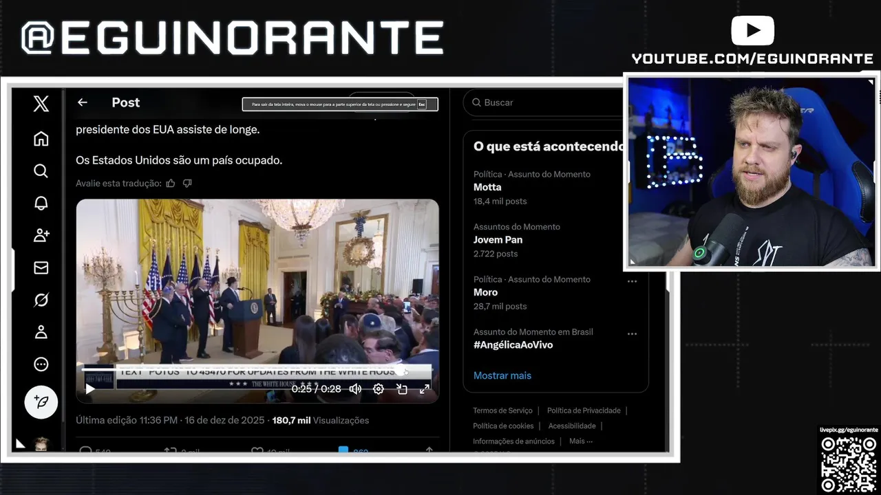Viewport: 881px width, 495px height.
Task: Open the Política de Privacidade link
Action: coord(584,410)
